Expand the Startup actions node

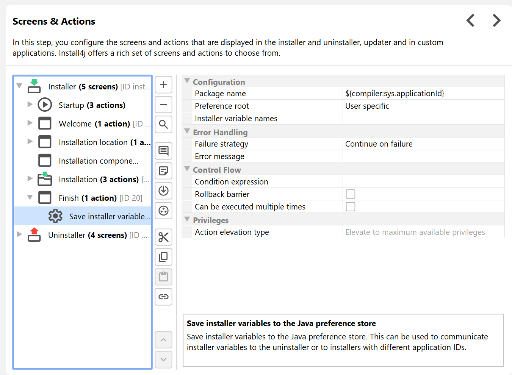coord(30,105)
